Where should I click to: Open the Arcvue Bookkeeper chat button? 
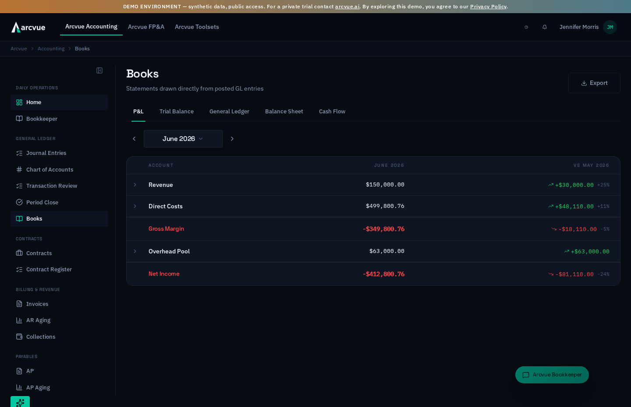tap(552, 375)
